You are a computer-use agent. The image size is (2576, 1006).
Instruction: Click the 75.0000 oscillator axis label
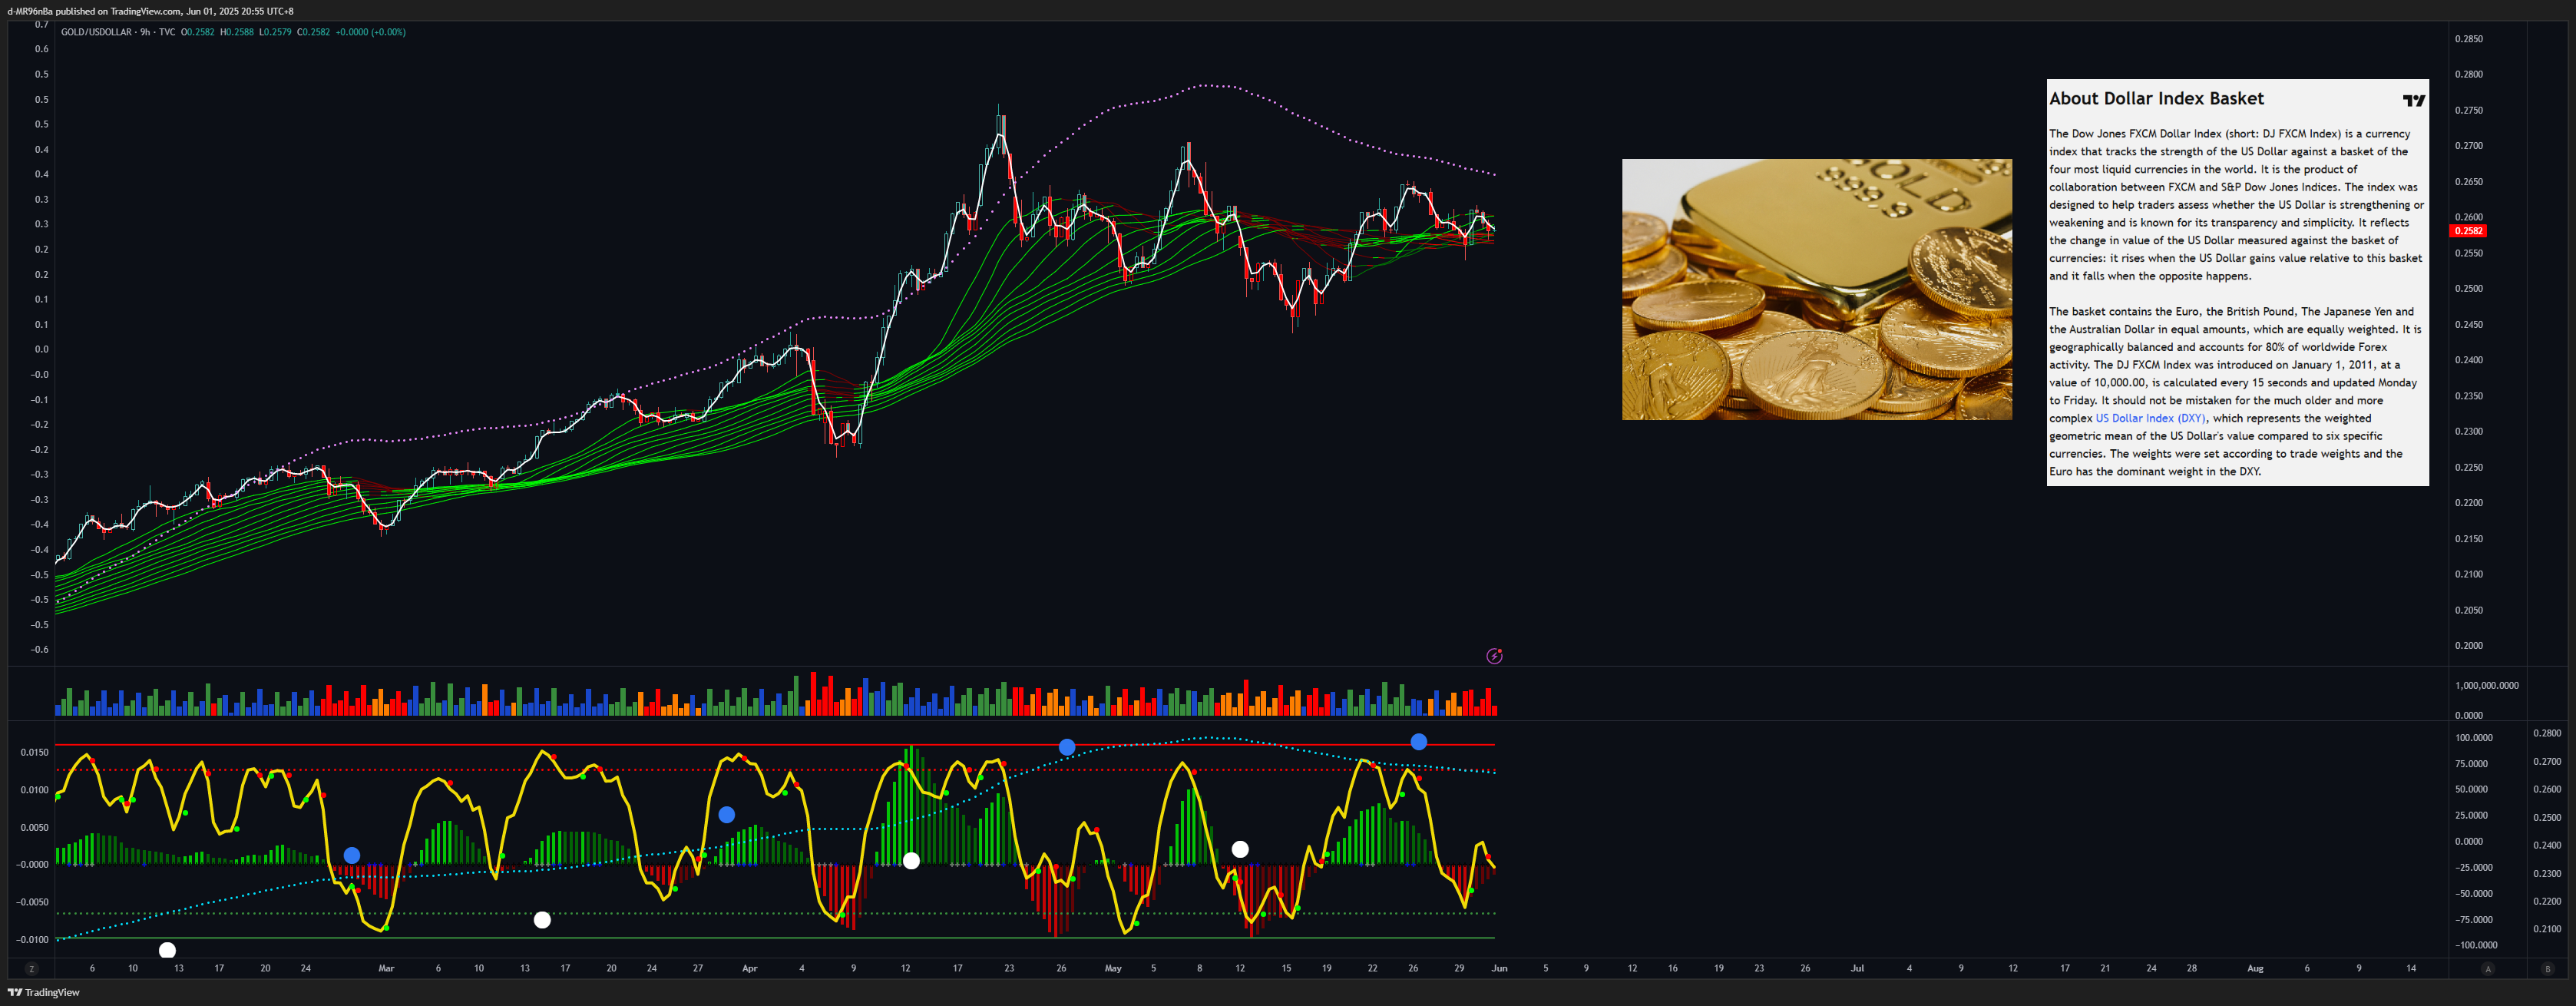[x=2471, y=763]
